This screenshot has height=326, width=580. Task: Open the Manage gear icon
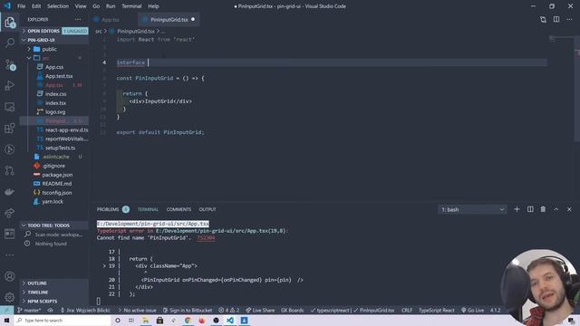coord(10,297)
